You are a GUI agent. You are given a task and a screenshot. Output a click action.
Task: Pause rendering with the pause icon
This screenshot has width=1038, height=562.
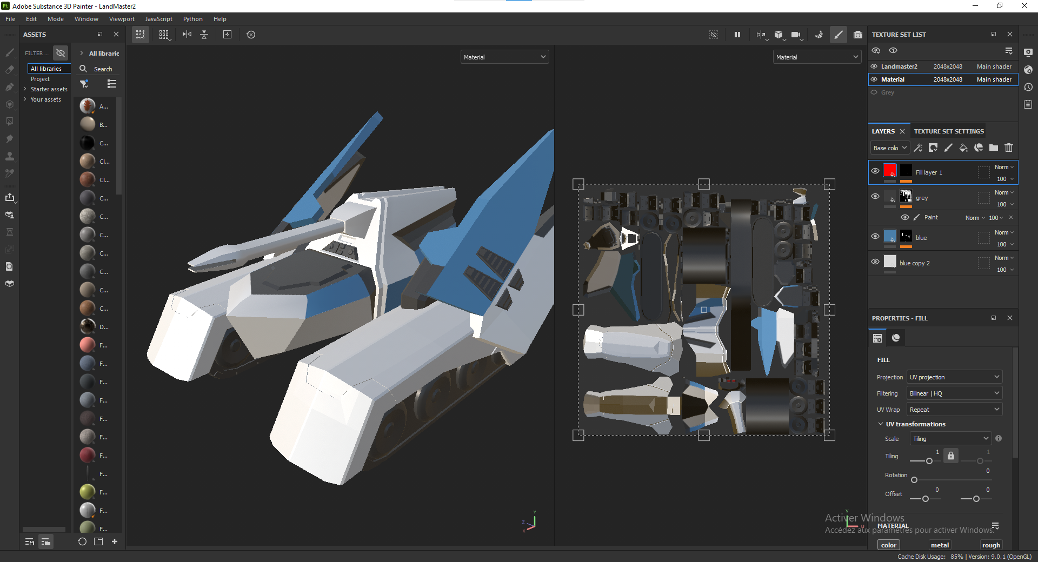[737, 35]
